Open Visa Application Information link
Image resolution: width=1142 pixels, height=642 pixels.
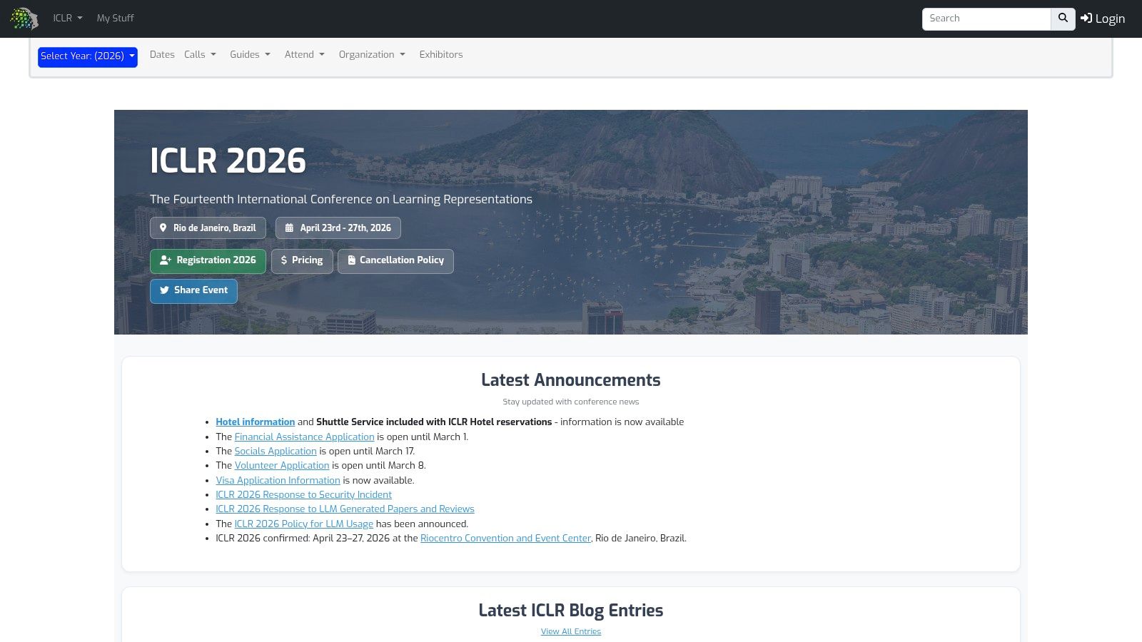[x=278, y=481]
